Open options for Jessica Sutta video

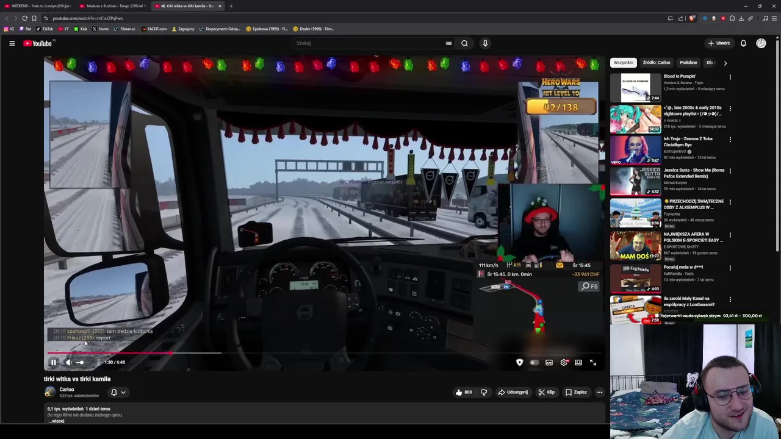click(730, 171)
